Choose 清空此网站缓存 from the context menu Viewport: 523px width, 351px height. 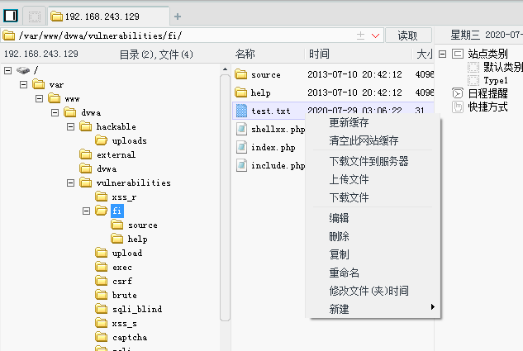click(364, 140)
